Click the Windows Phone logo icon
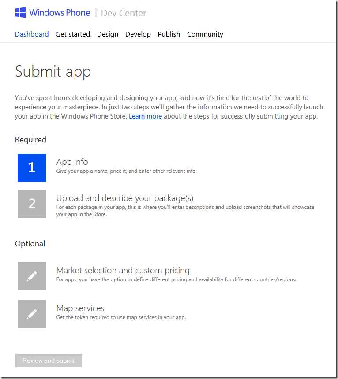This screenshot has height=379, width=338. [x=20, y=13]
